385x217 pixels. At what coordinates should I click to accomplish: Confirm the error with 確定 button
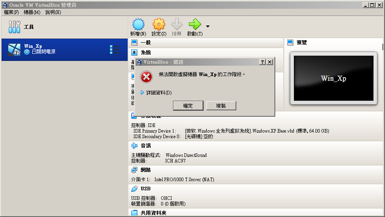[x=188, y=106]
